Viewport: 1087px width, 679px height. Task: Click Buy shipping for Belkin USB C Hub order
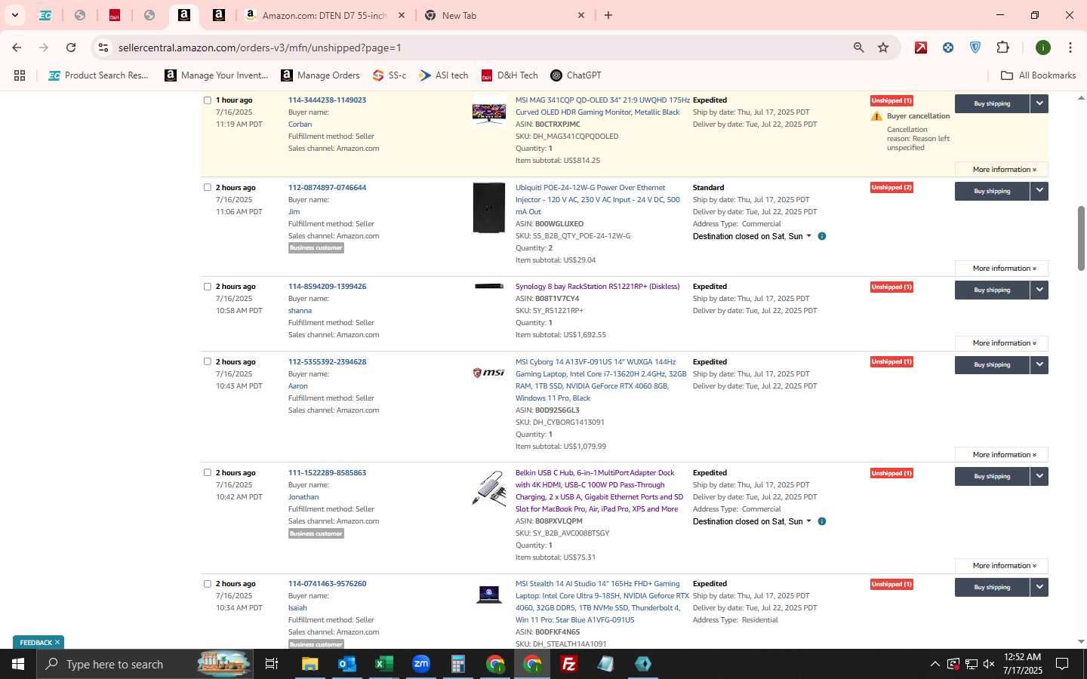click(992, 476)
